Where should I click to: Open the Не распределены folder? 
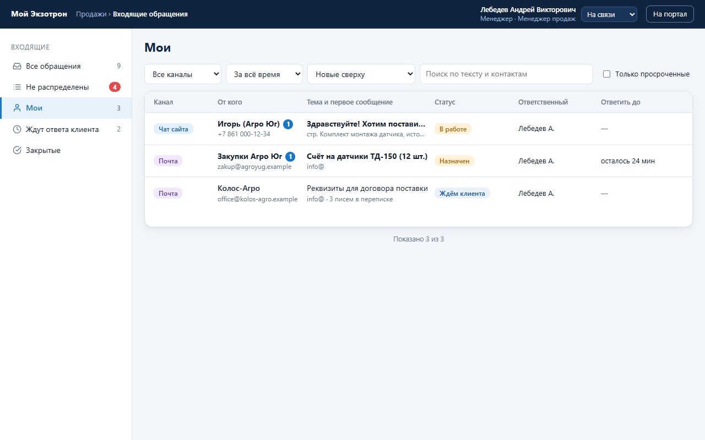66,87
